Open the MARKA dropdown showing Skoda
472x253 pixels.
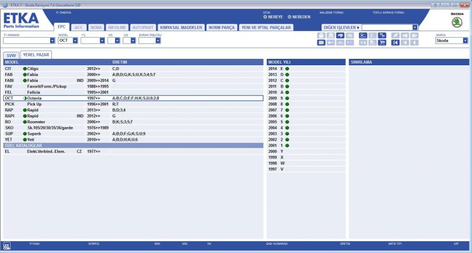pos(465,41)
